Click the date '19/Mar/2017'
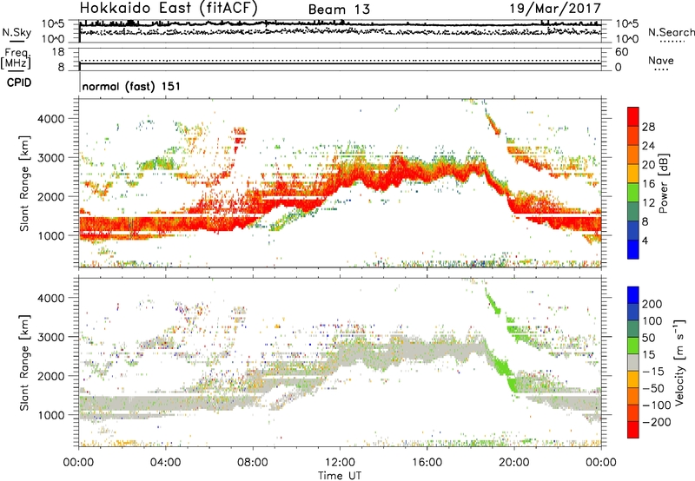This screenshot has width=695, height=481. (555, 9)
